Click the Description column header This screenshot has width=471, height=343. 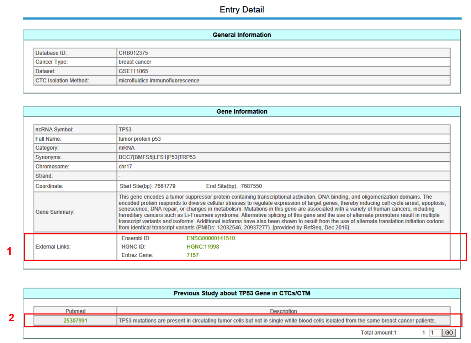283,311
